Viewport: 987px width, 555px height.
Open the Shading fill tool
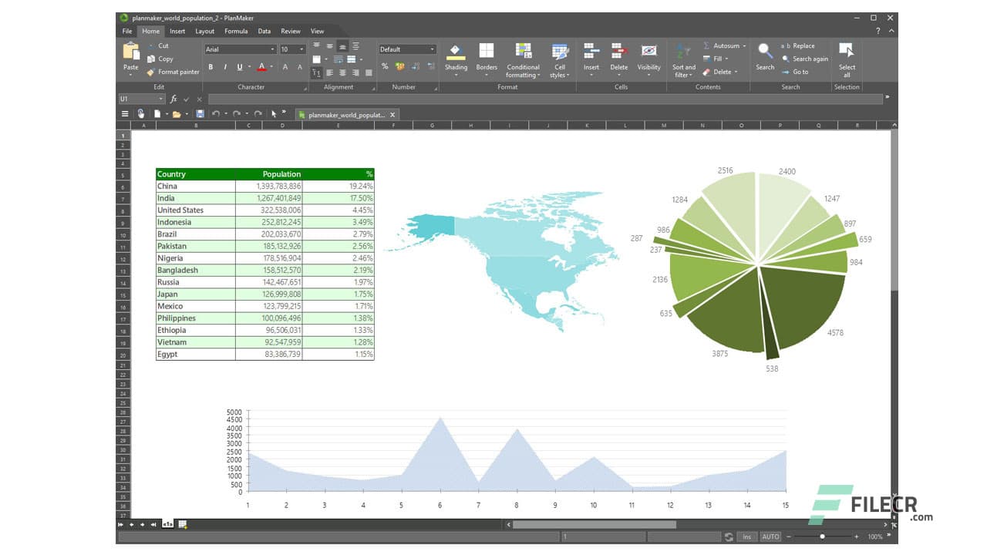coord(456,52)
